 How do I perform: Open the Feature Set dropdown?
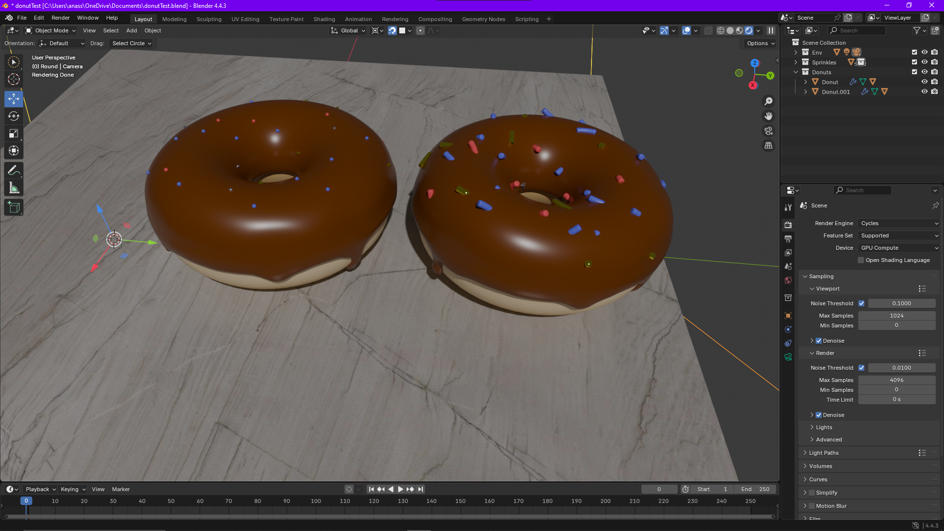coord(899,236)
